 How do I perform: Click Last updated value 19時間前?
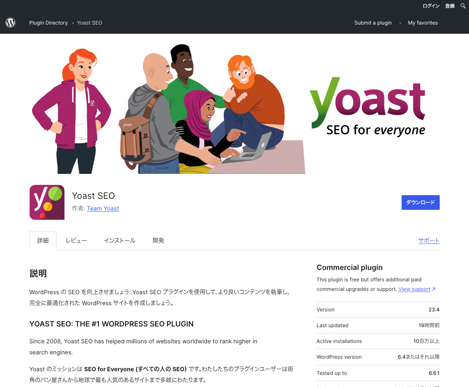429,325
